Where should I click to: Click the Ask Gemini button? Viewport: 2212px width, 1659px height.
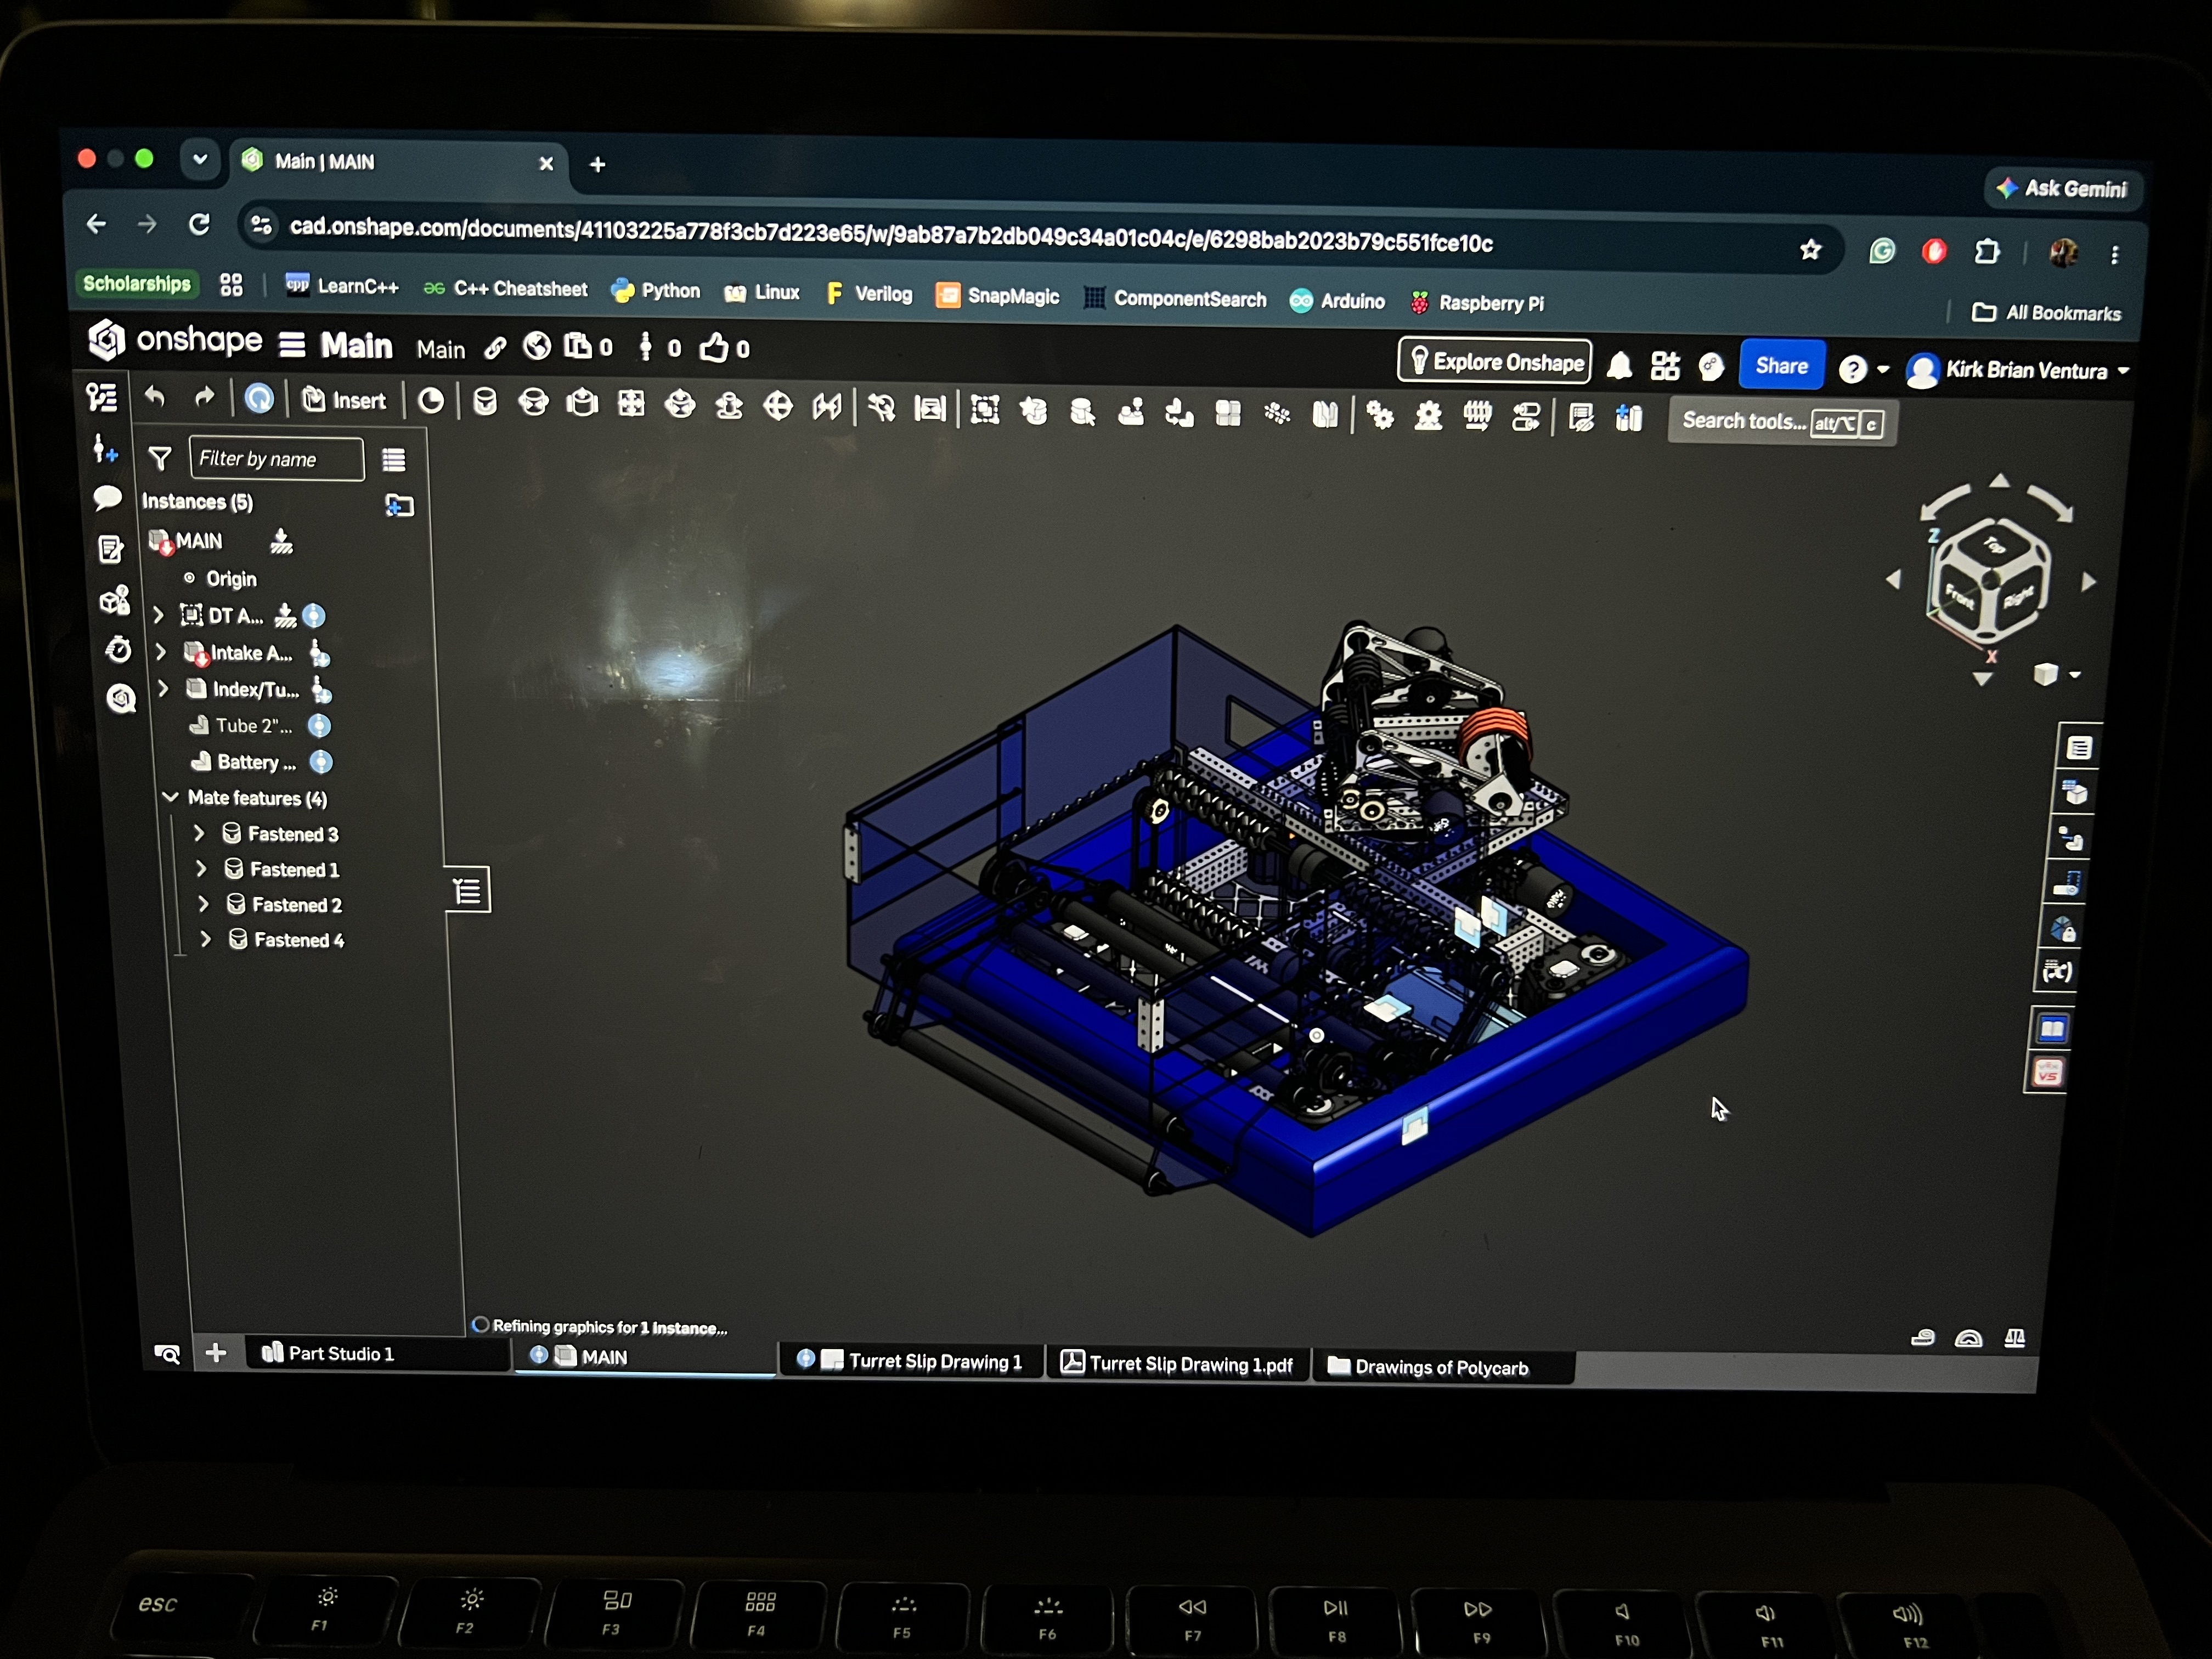pyautogui.click(x=2062, y=188)
